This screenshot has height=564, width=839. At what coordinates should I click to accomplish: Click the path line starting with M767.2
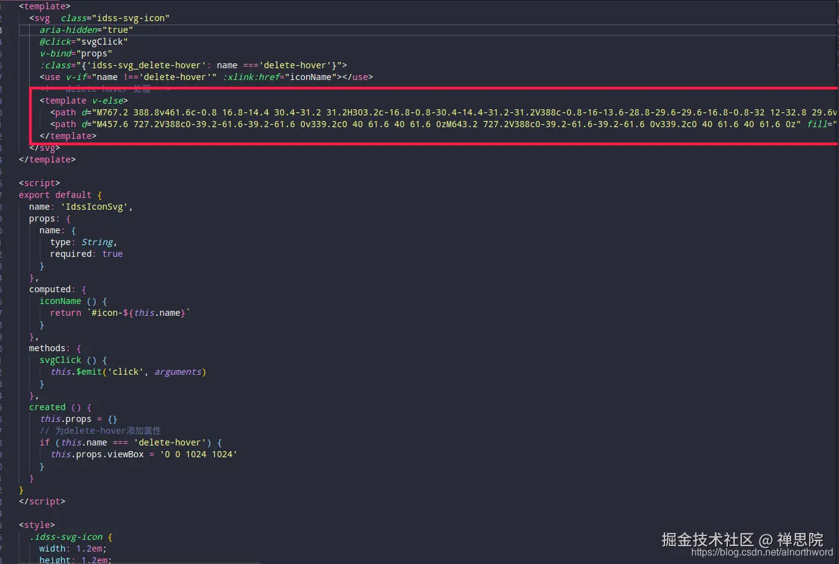point(444,112)
